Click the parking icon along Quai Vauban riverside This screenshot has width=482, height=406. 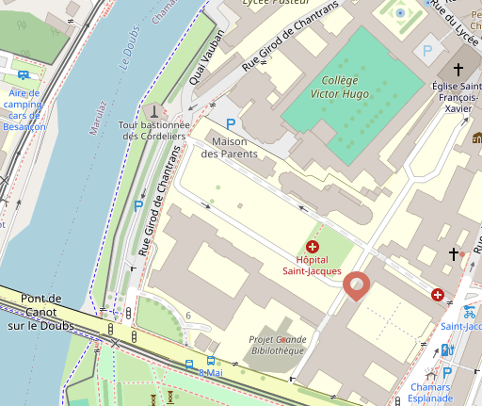(138, 206)
